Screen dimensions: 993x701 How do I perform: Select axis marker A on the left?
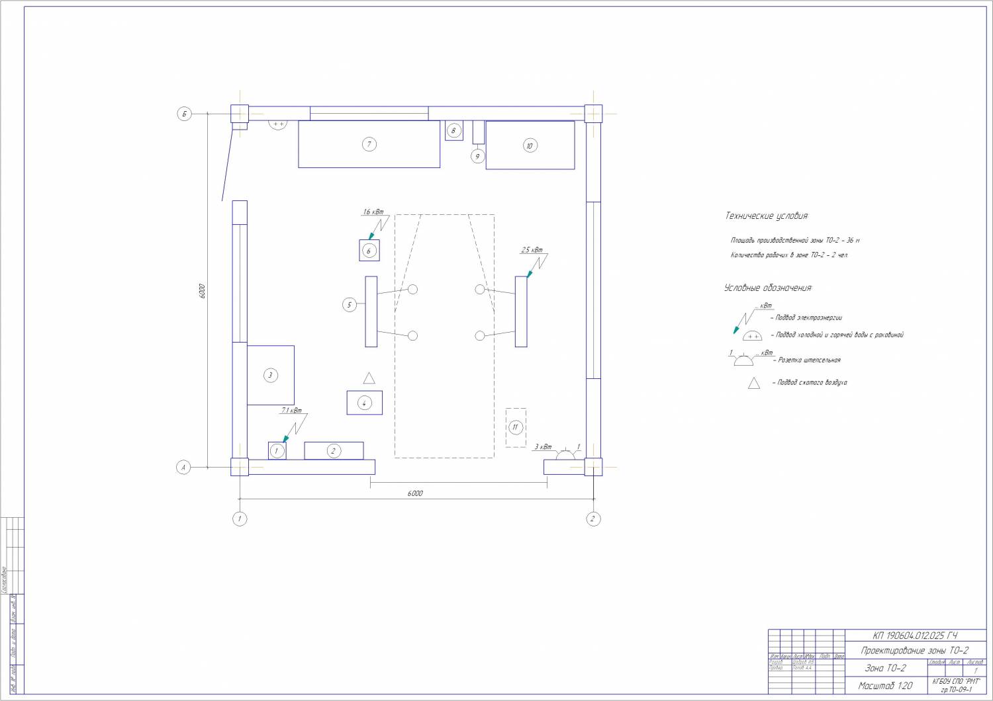pyautogui.click(x=184, y=467)
